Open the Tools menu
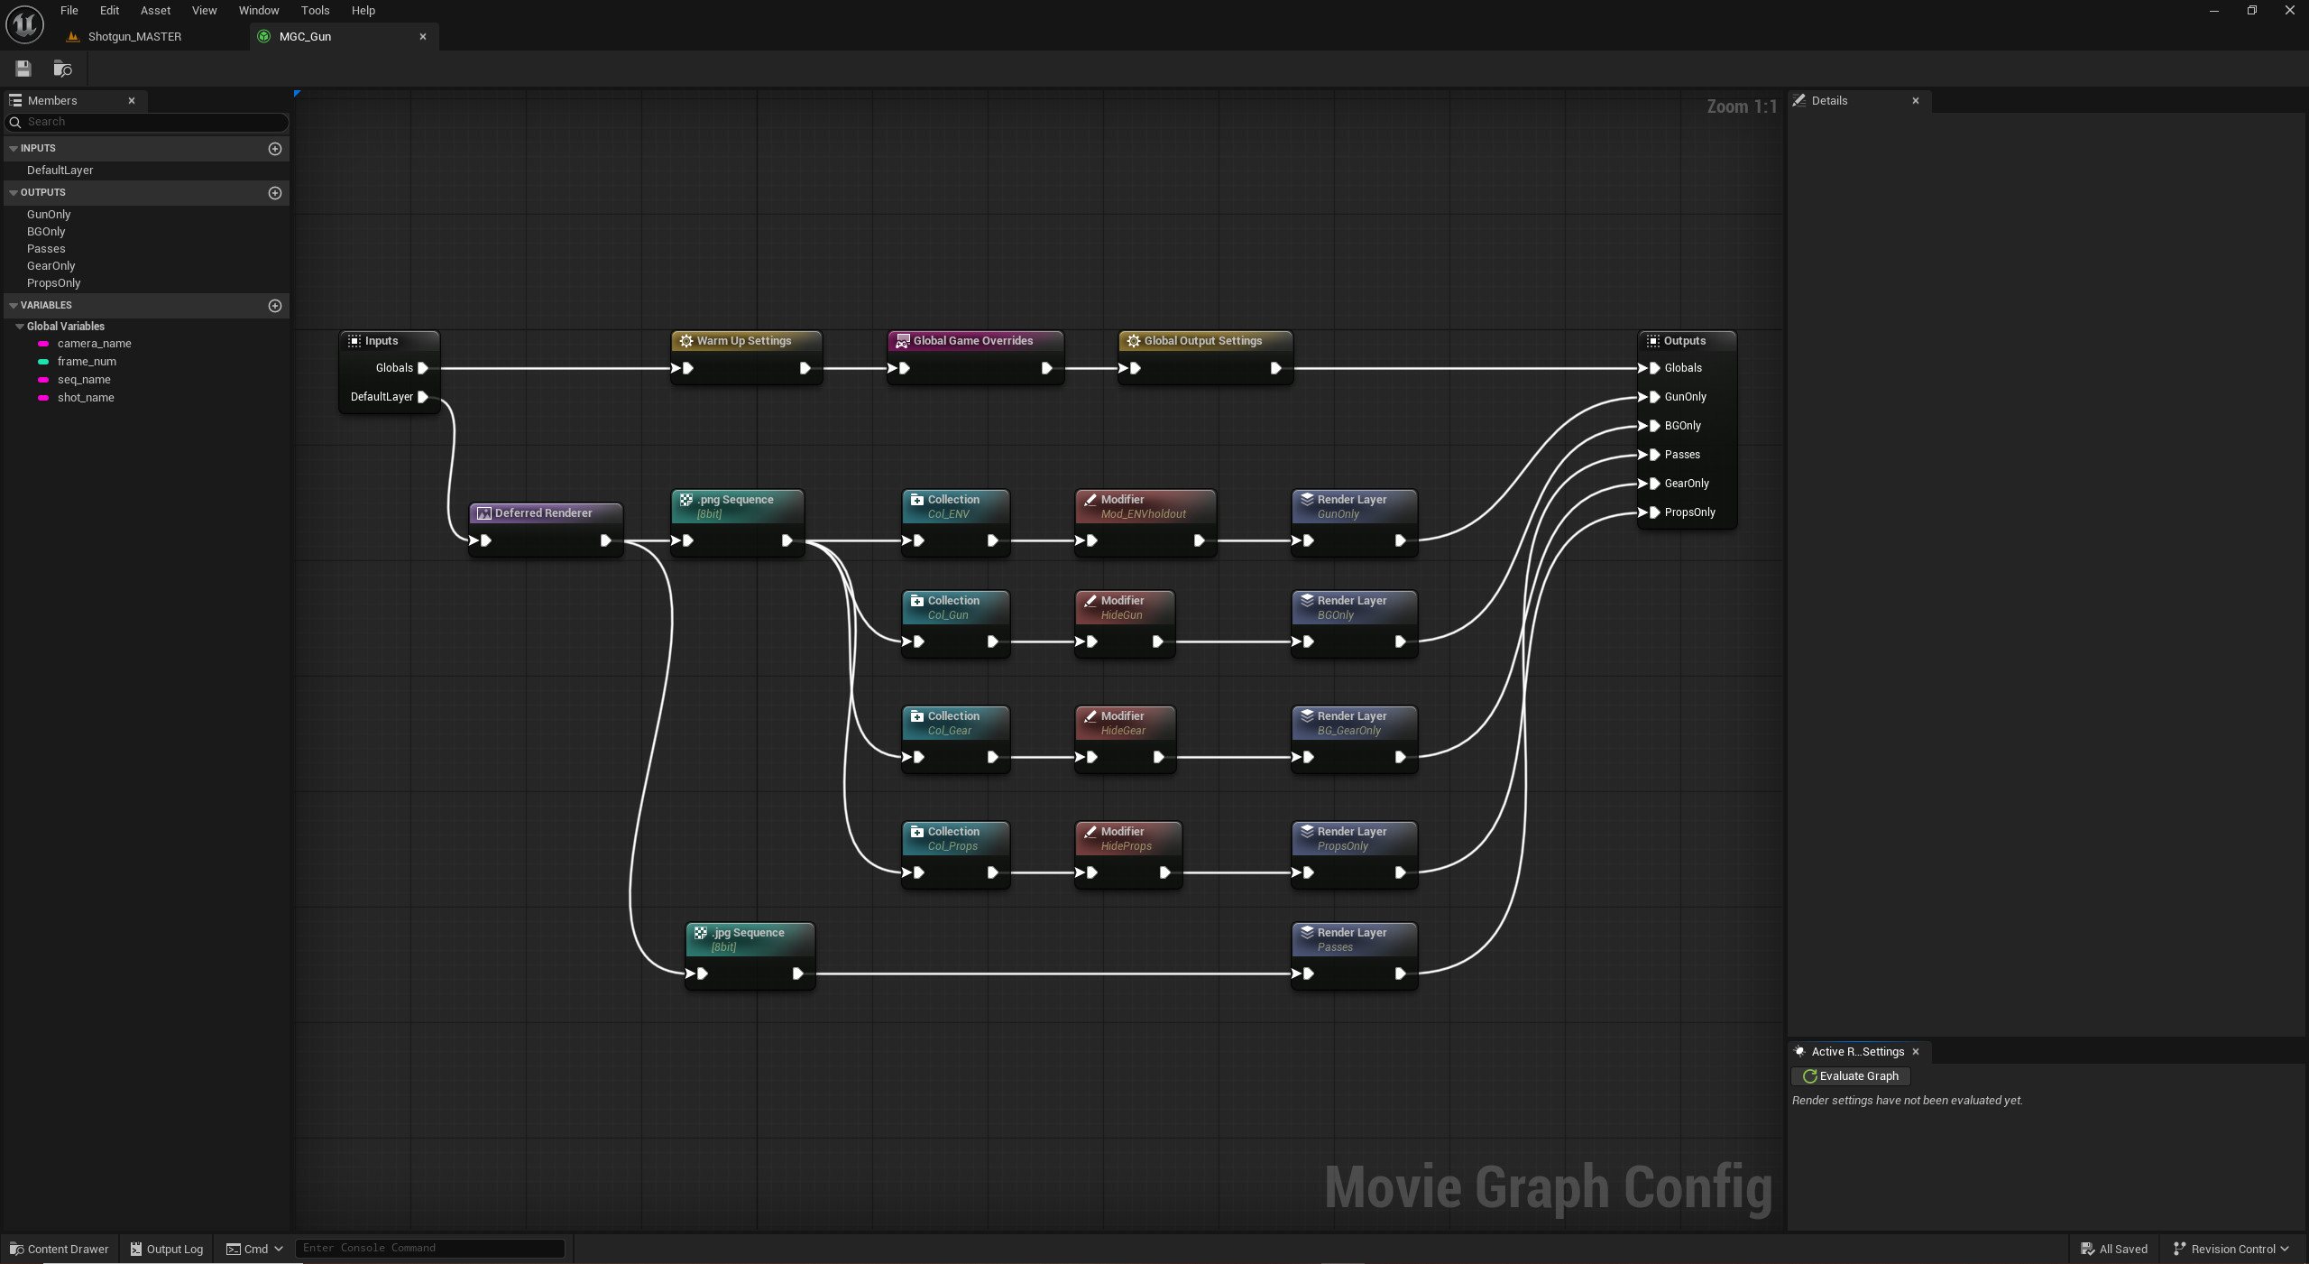 point(315,10)
